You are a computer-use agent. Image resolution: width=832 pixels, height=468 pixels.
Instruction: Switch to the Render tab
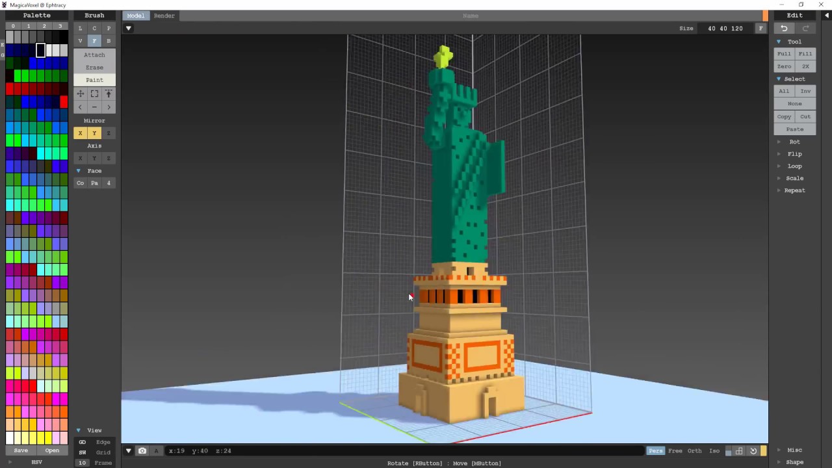164,16
